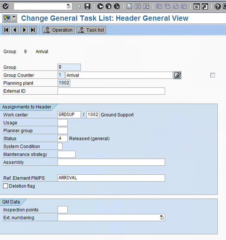Screen dimensions: 226x240
Task: Click the Ref. Element PM/PS field
Action: pos(111,178)
